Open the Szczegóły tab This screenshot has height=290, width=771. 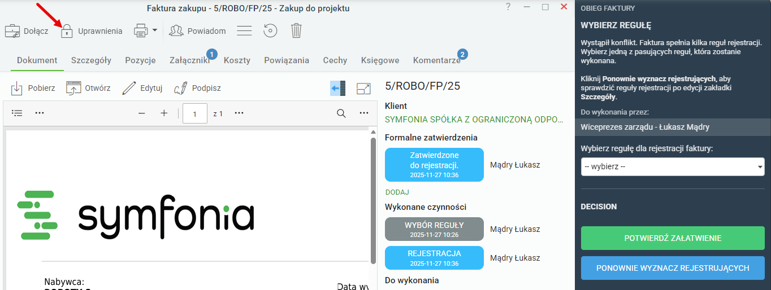pyautogui.click(x=91, y=60)
